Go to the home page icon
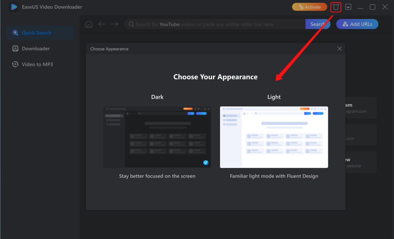Viewport: 394px width, 239px height. (89, 24)
